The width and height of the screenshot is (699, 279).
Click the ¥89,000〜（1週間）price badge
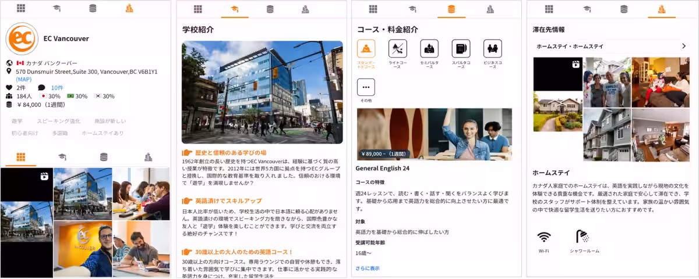click(384, 155)
